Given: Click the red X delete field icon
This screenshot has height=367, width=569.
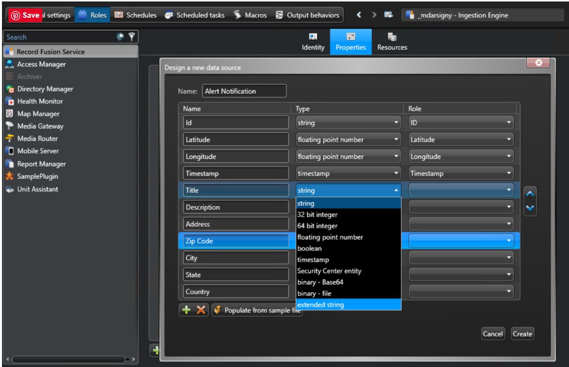Looking at the screenshot, I should click(x=201, y=310).
